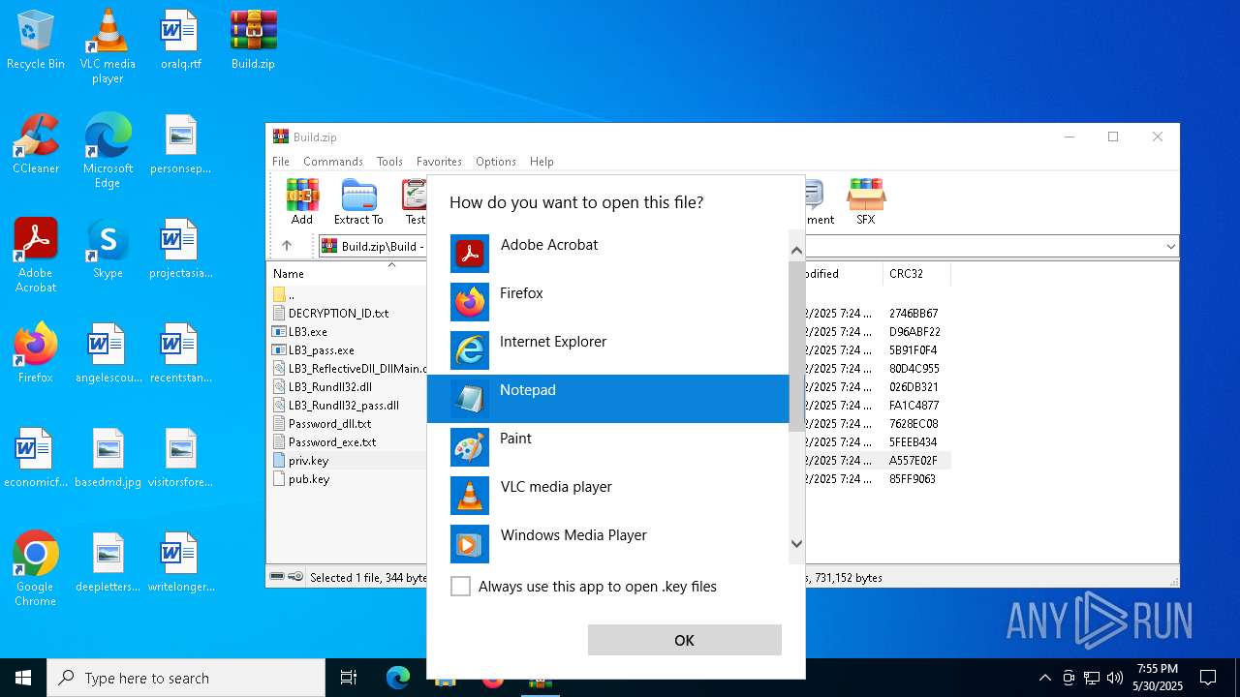This screenshot has height=697, width=1240.
Task: Select Skype desktop shortcut
Action: tap(108, 250)
